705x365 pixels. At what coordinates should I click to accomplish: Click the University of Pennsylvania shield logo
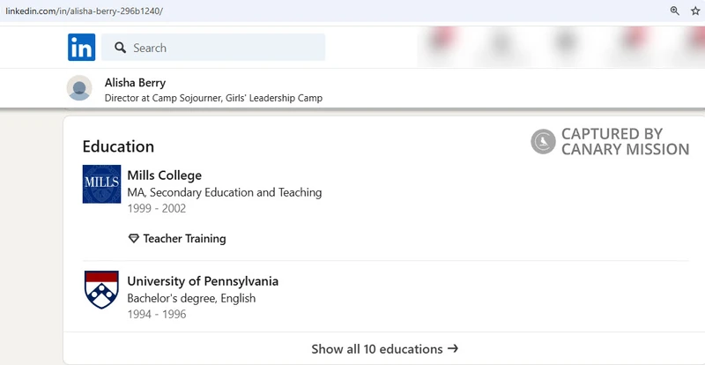(101, 289)
